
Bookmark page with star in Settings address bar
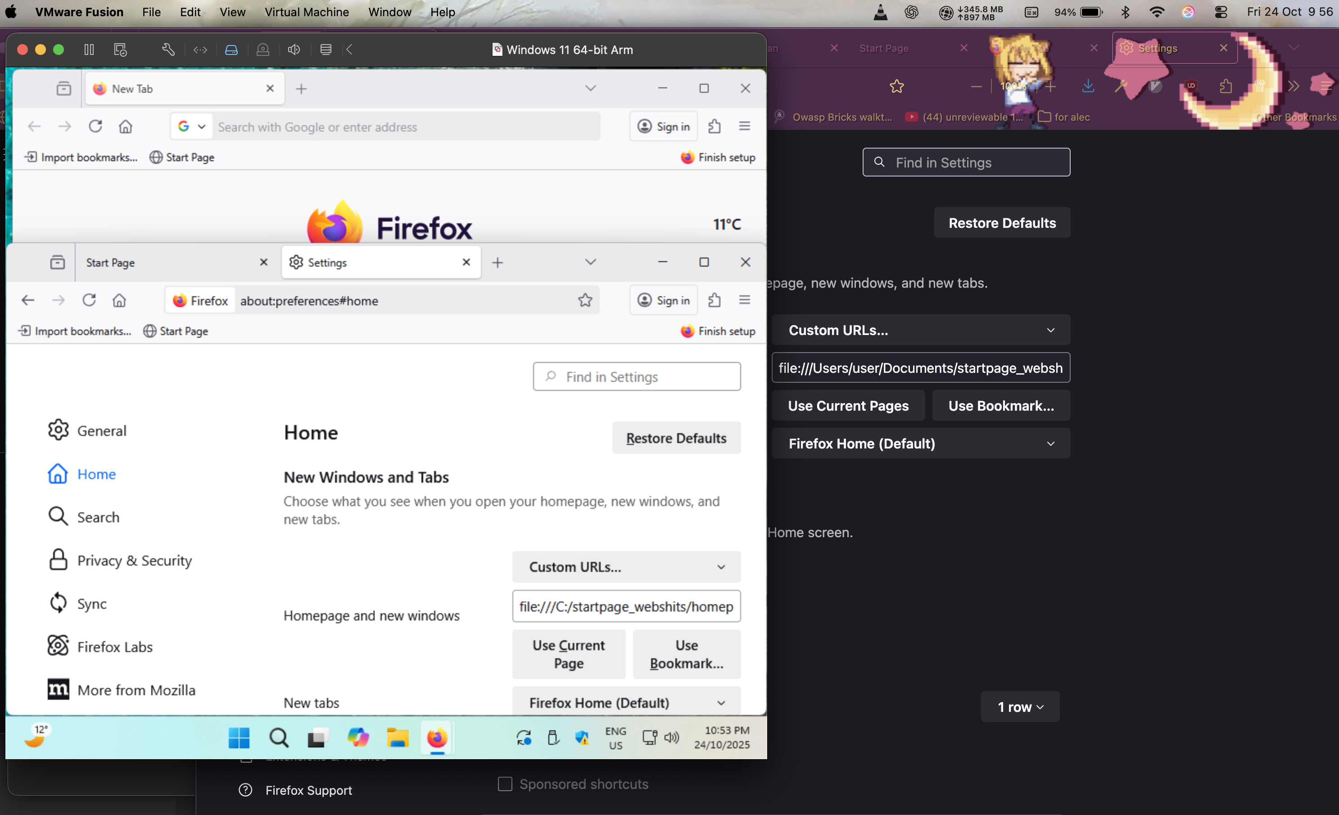[585, 300]
